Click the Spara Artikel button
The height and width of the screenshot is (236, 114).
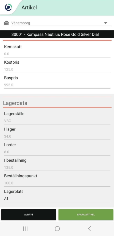point(86,215)
